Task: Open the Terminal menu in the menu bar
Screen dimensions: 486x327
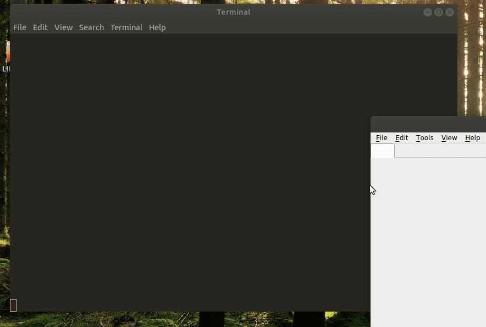Action: 126,27
